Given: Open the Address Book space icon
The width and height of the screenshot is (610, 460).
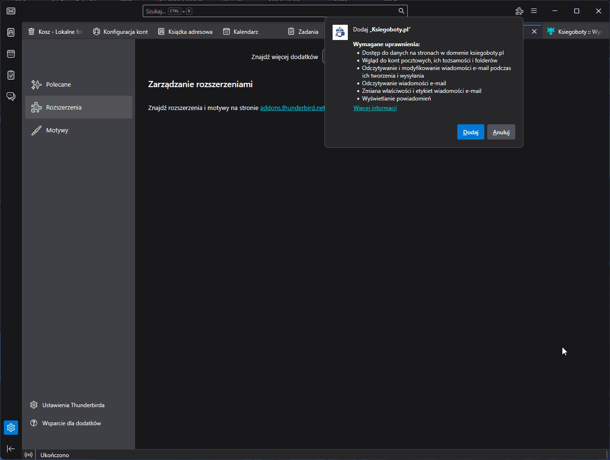Looking at the screenshot, I should pyautogui.click(x=11, y=32).
